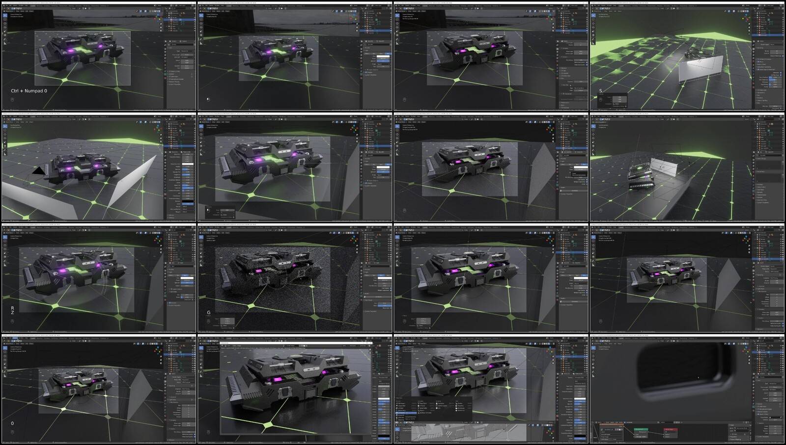Open the frame showing 'Ctrl + Numpad 0' overlay

click(x=98, y=56)
